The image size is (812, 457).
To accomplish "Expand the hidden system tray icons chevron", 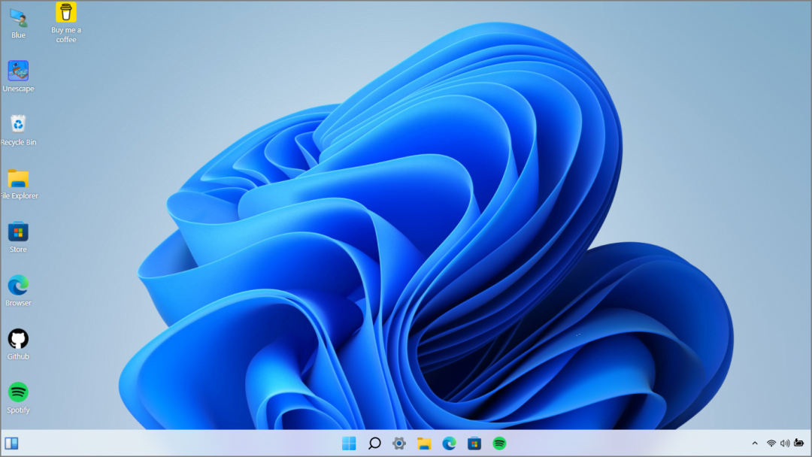I will [x=755, y=443].
